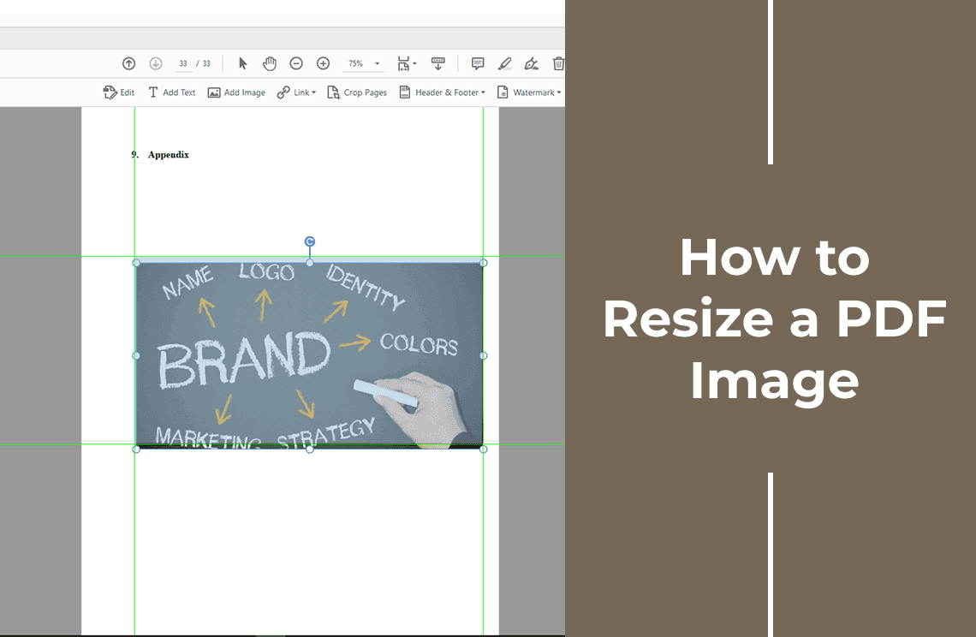Toggle continuous scrolling view mode
976x637 pixels.
pyautogui.click(x=438, y=63)
